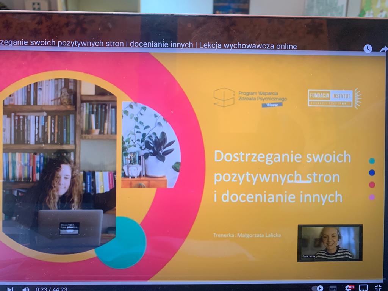Mute the video with speaker icon
The width and height of the screenshot is (388, 291).
[x=25, y=289]
